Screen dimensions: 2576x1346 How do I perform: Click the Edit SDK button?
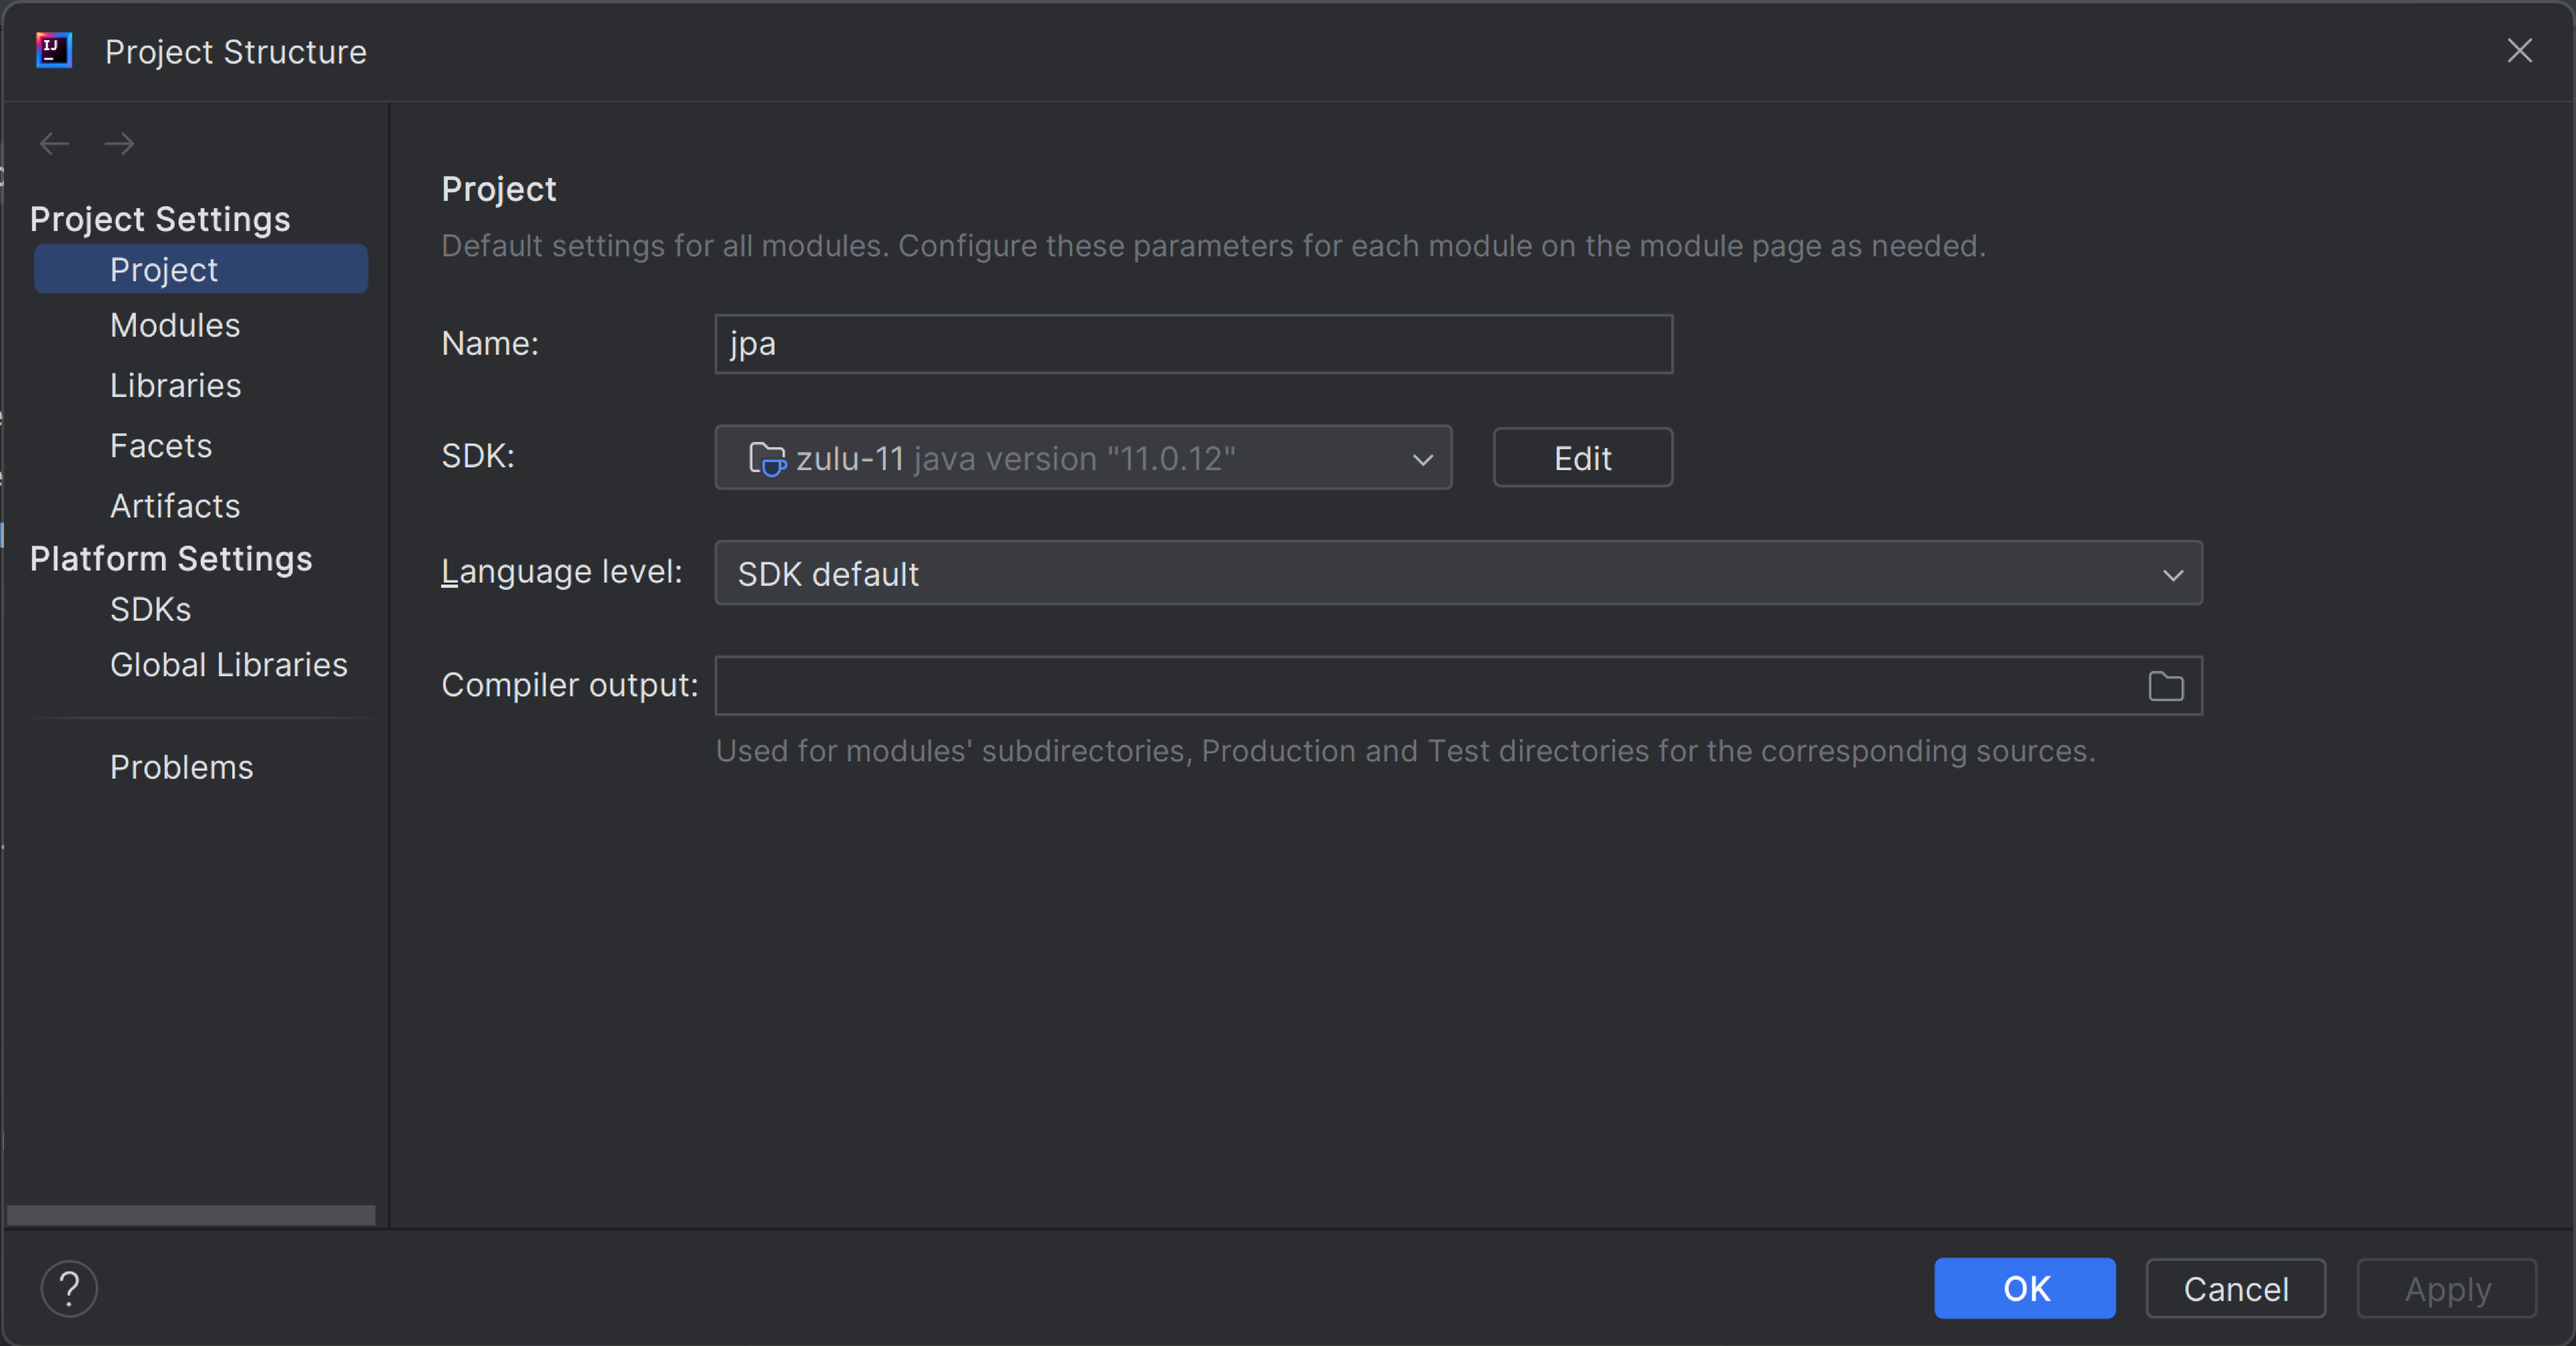pos(1582,458)
